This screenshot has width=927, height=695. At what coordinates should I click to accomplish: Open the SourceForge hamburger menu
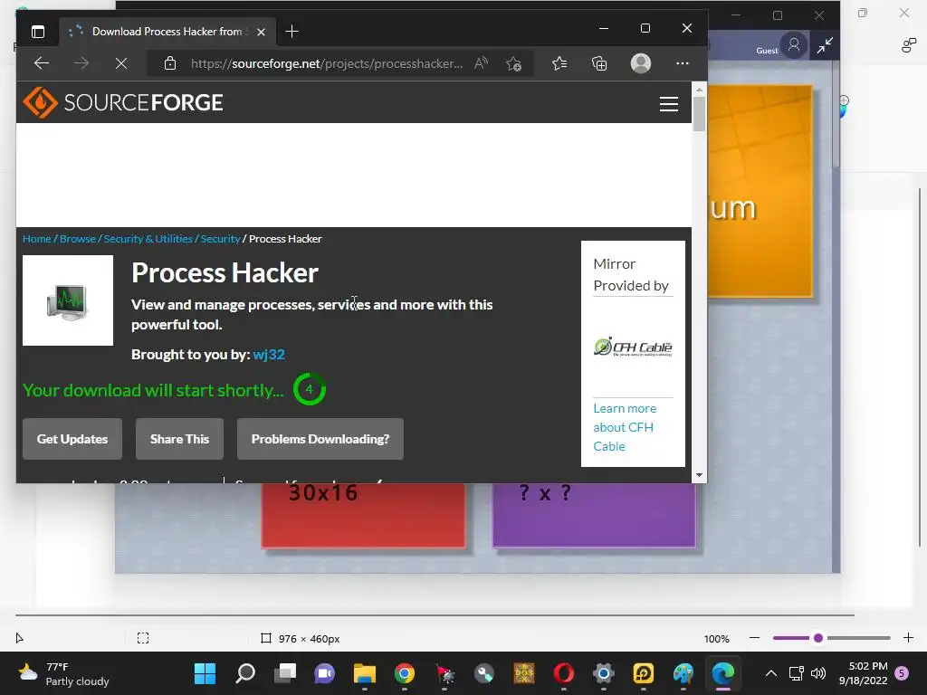pos(669,104)
